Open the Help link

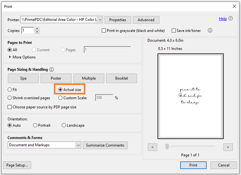click(x=223, y=19)
